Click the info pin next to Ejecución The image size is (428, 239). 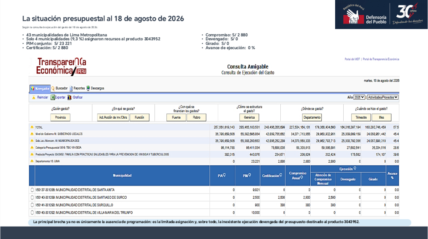tap(355, 169)
